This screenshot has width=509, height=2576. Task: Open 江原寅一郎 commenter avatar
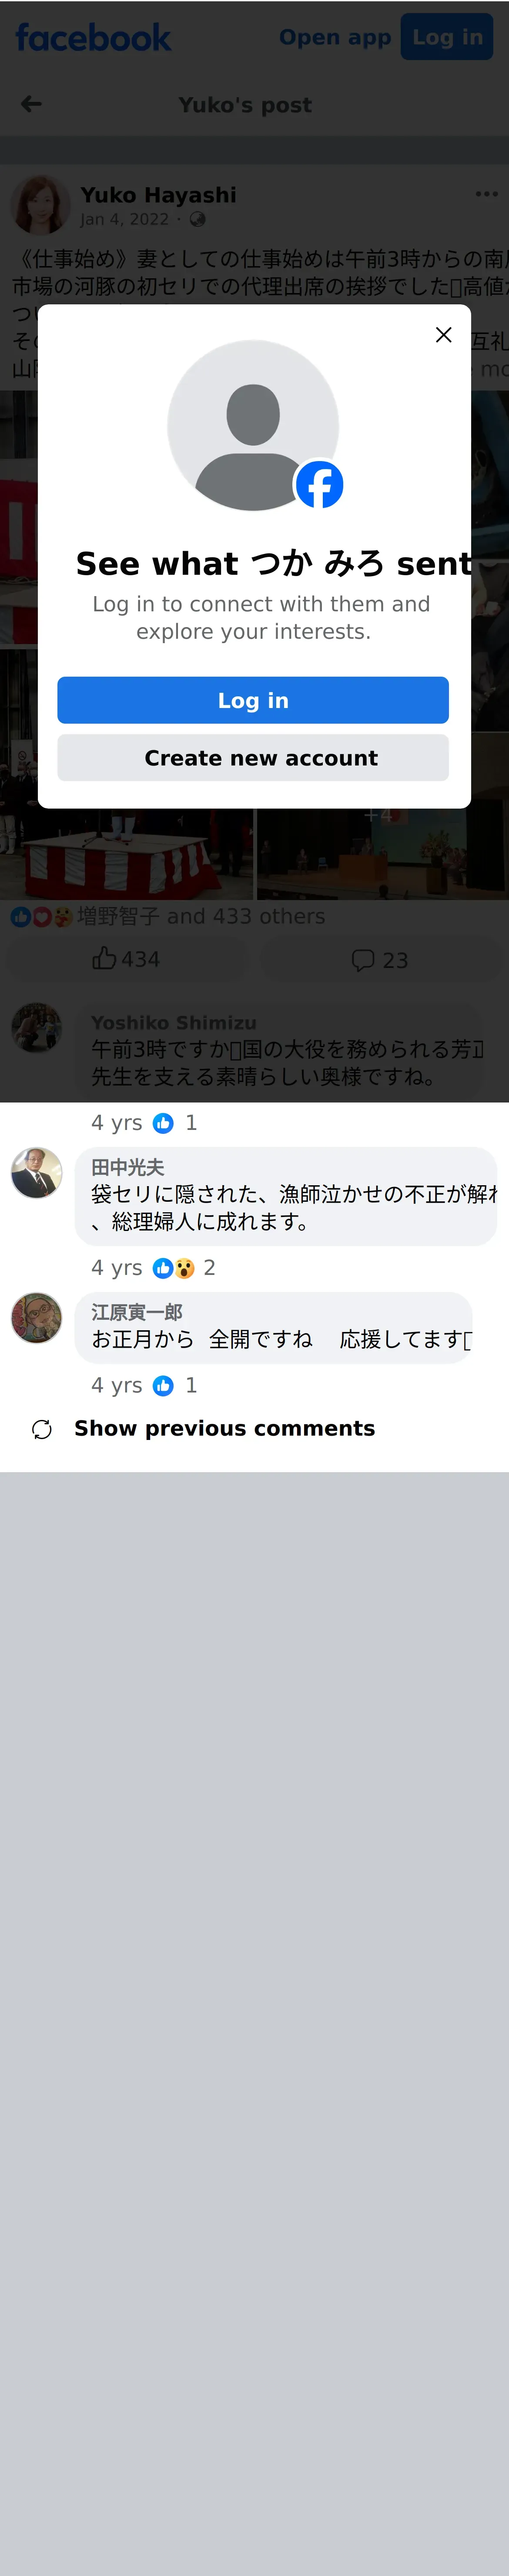37,1318
